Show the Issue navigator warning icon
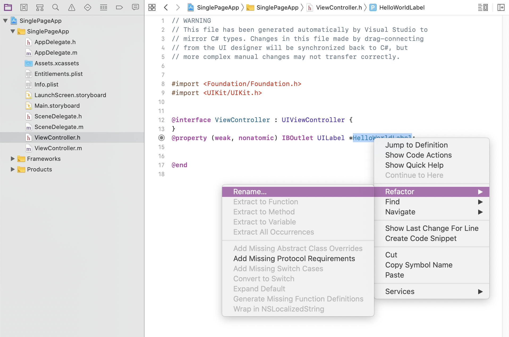The width and height of the screenshot is (509, 337). (x=72, y=7)
